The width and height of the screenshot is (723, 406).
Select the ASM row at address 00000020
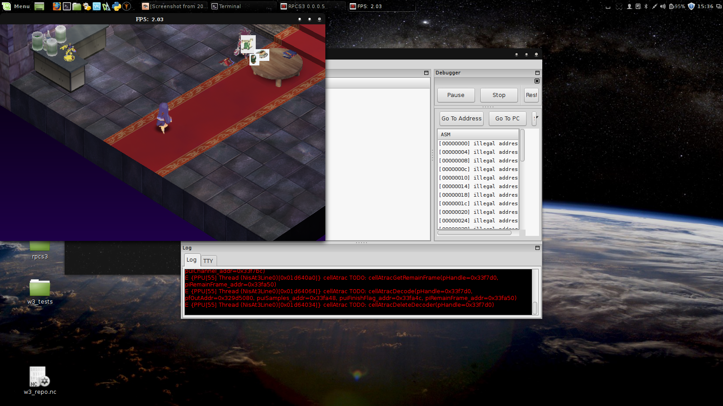pos(478,212)
